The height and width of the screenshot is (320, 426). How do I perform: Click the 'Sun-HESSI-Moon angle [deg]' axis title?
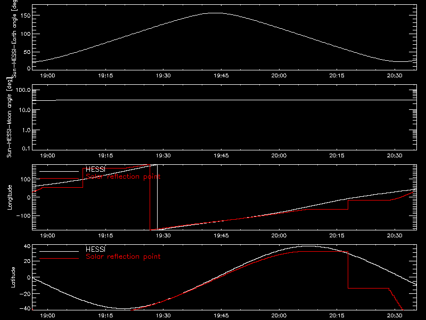click(9, 118)
